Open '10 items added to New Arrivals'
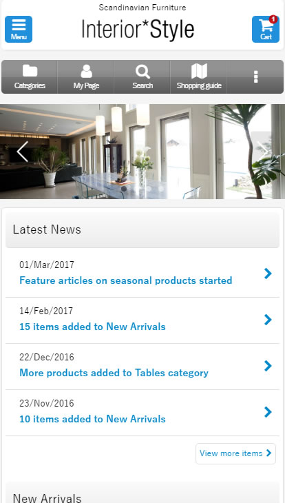 (x=92, y=419)
